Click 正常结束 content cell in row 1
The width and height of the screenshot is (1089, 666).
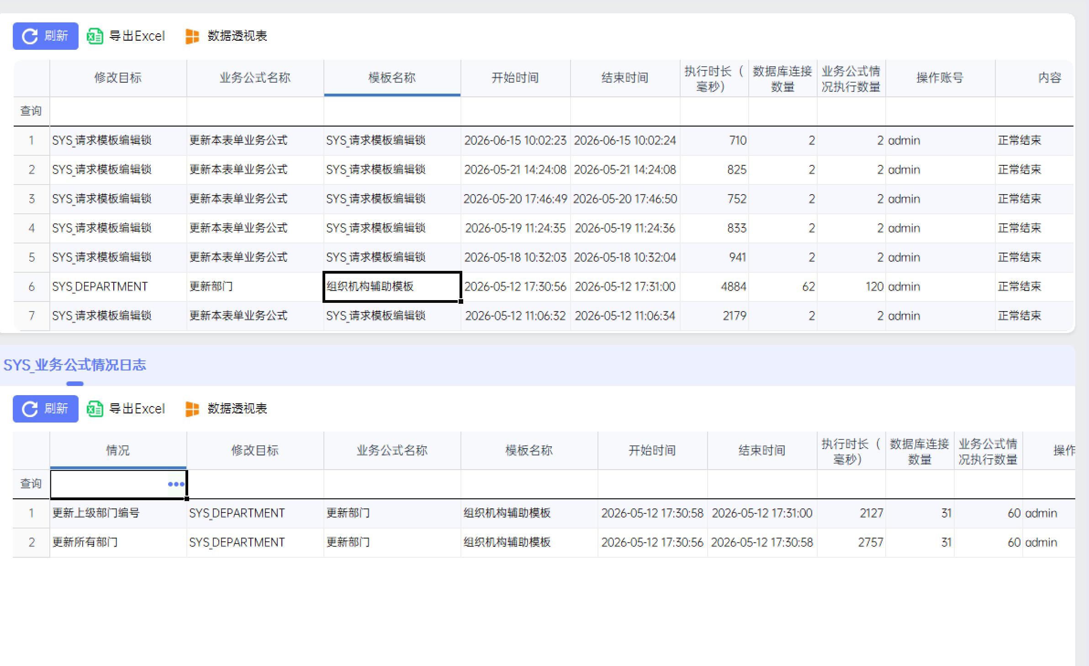click(x=1035, y=141)
